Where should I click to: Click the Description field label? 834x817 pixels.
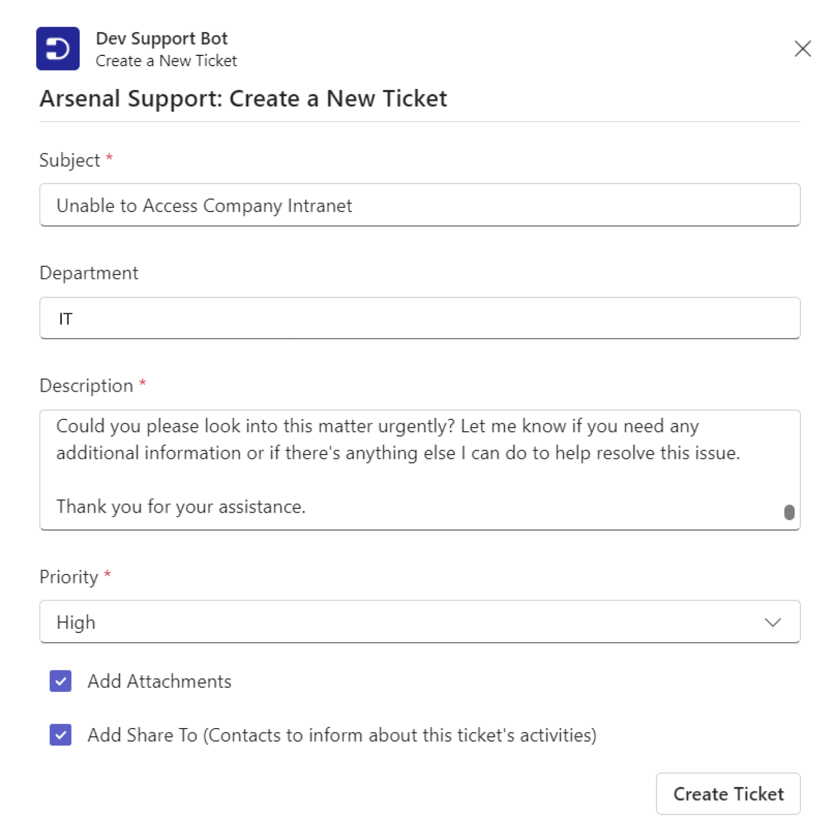coord(86,386)
